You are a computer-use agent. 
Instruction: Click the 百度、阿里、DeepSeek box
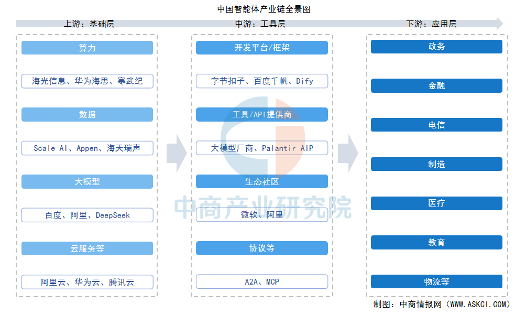pos(87,215)
